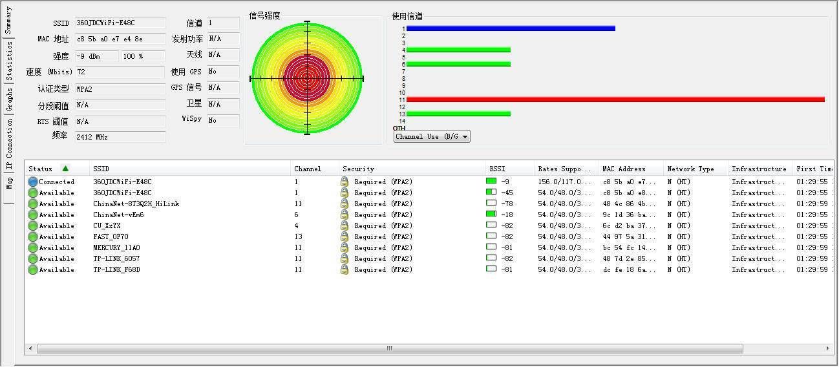
Task: Click the green sort arrow in Status header
Action: coord(65,169)
